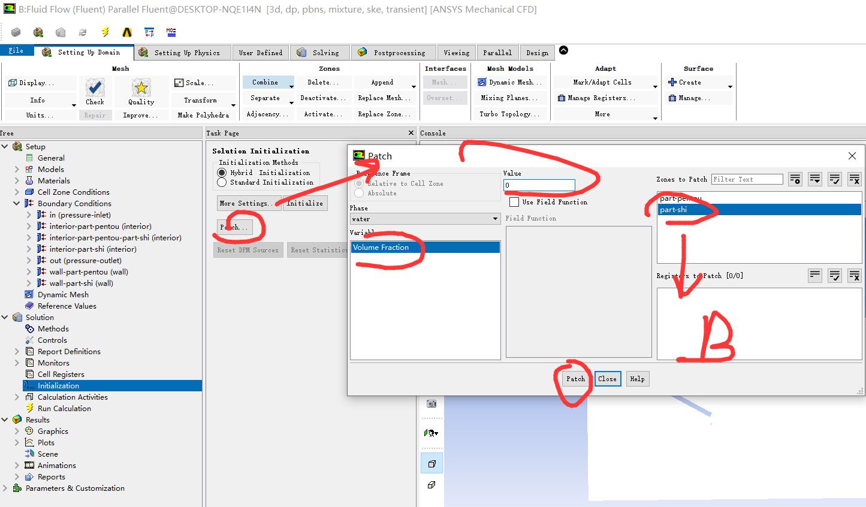Switch to User Defined tab
The width and height of the screenshot is (866, 507).
[260, 53]
